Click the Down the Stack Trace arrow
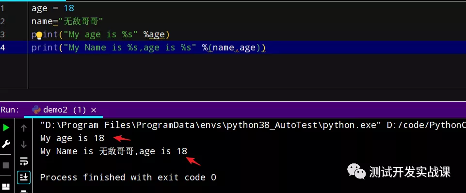 [24, 145]
